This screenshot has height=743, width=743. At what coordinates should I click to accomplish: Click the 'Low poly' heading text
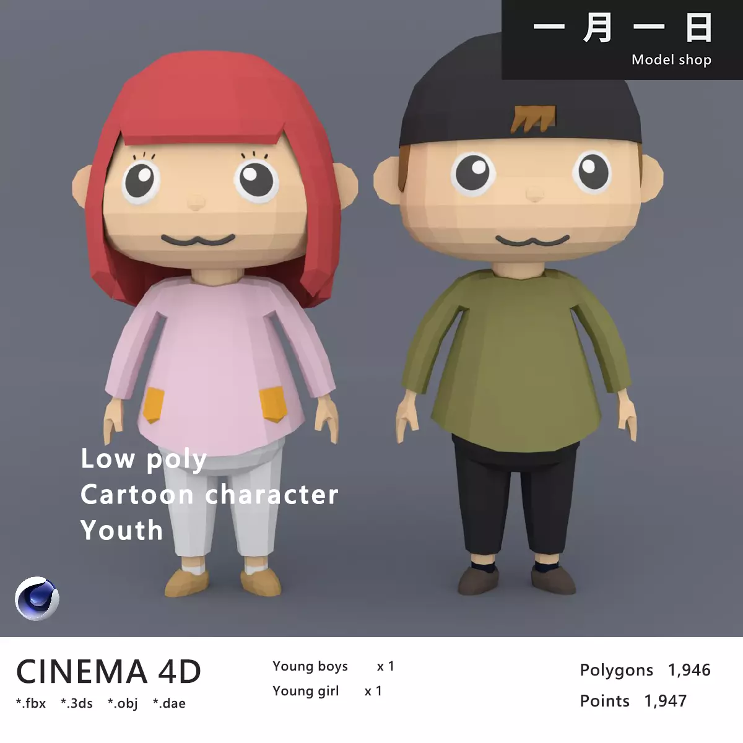tap(144, 459)
